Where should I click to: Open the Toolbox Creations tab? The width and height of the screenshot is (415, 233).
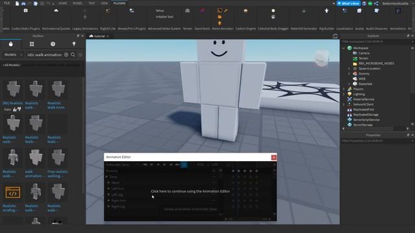[74, 44]
